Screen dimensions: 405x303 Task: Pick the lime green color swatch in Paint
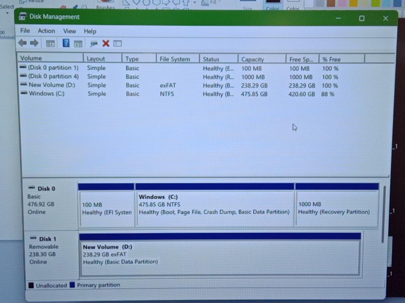375,3
